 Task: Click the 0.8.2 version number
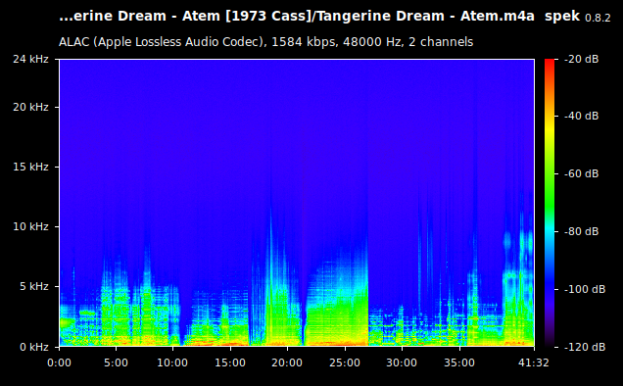(x=598, y=18)
